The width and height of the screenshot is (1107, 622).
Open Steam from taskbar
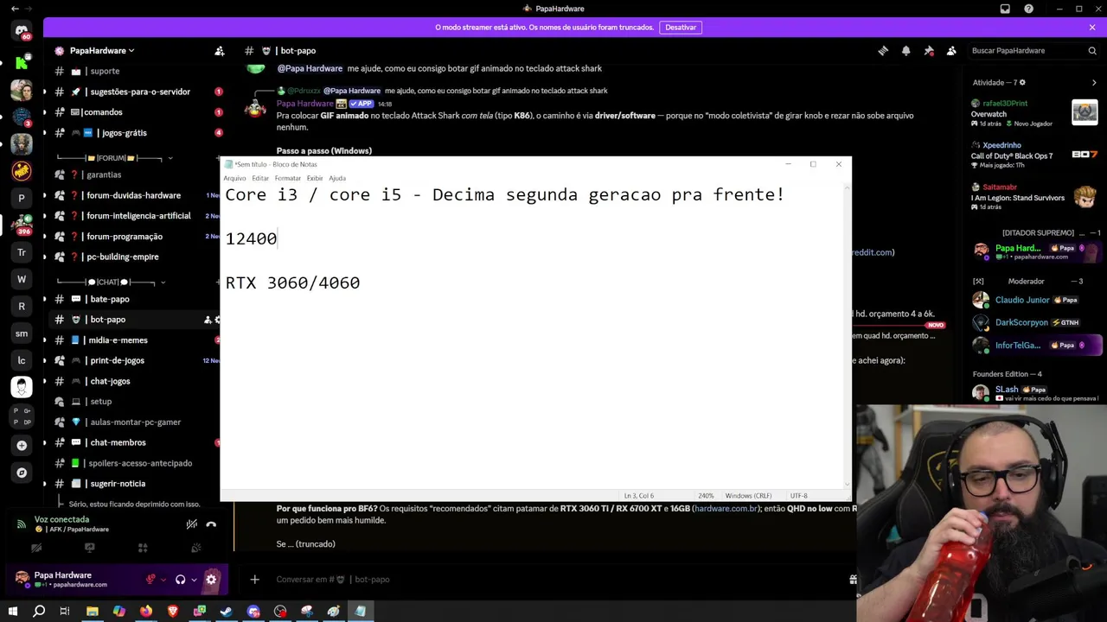coord(227,612)
